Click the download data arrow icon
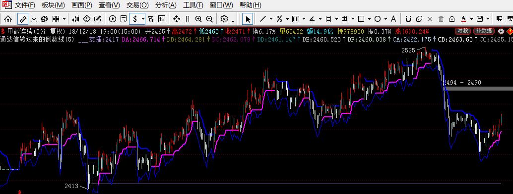 click(34, 19)
